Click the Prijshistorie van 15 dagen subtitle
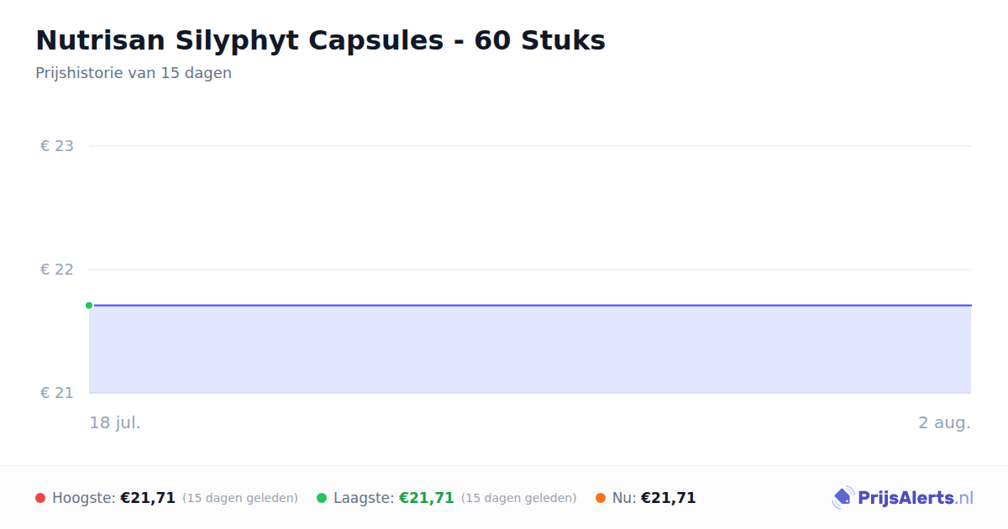Image resolution: width=1008 pixels, height=529 pixels. click(134, 73)
